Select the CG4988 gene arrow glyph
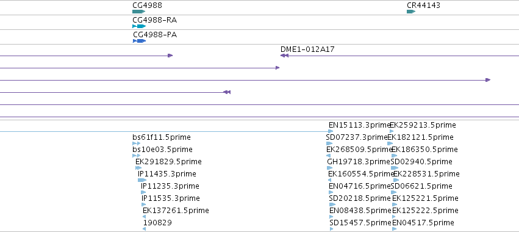Image resolution: width=519 pixels, height=232 pixels. tap(138, 12)
